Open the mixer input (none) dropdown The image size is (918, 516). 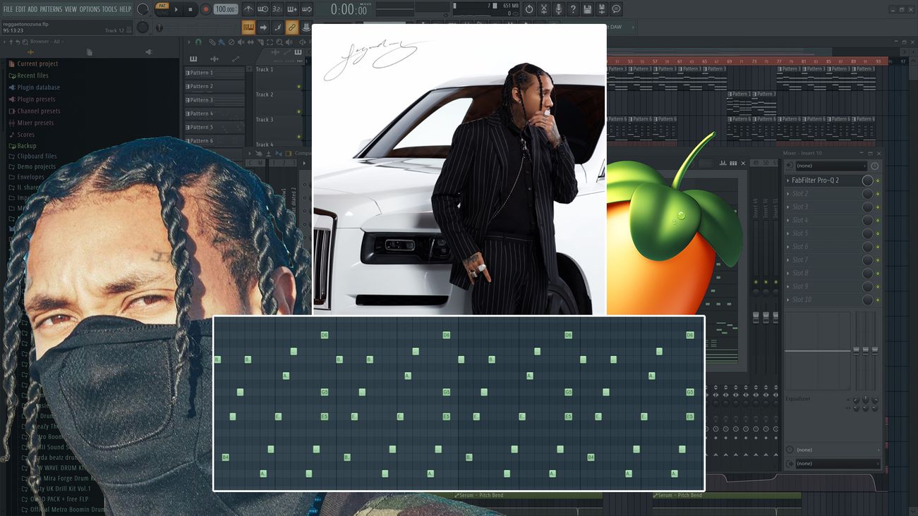click(830, 166)
